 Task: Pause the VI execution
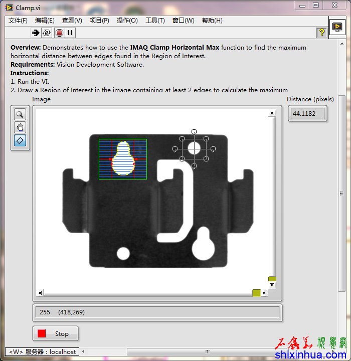pos(70,33)
